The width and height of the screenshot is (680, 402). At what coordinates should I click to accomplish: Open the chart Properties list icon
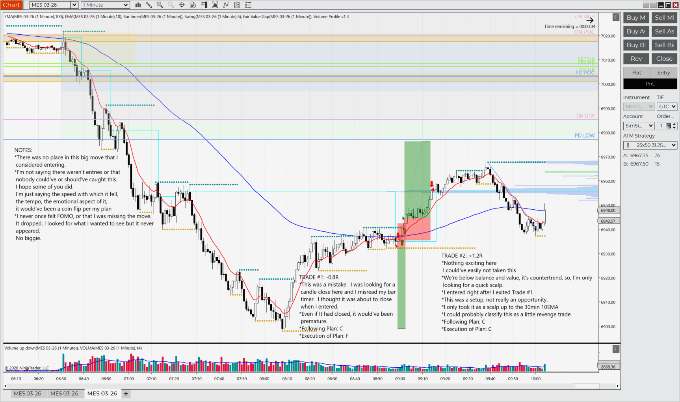coord(248,5)
